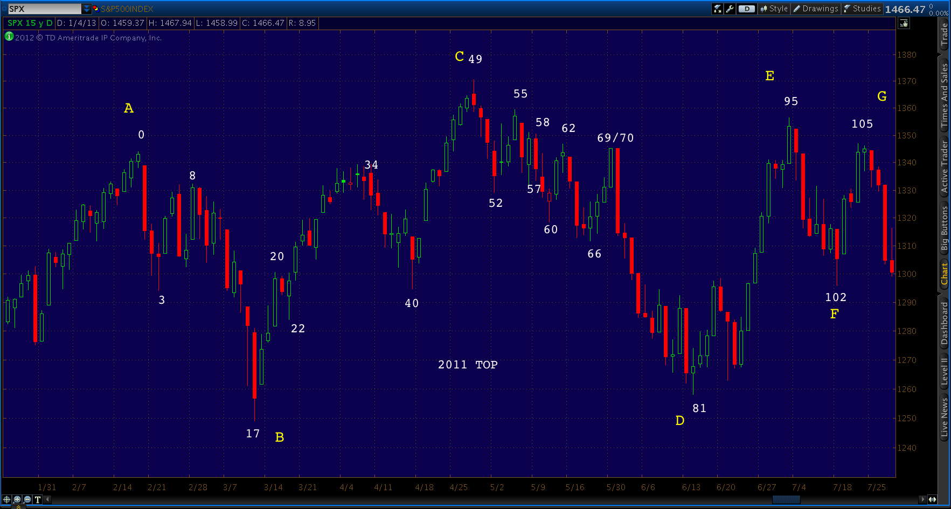Select the crosshair pan tool

[6, 499]
